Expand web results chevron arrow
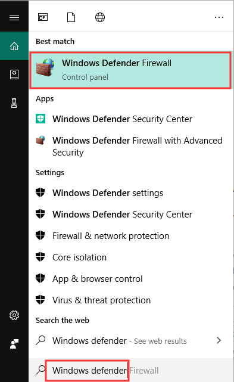This screenshot has width=234, height=382. click(219, 340)
